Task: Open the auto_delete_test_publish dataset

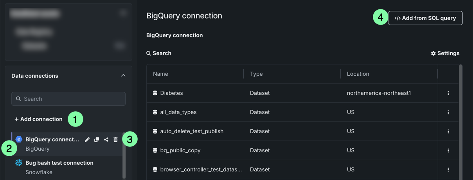Action: [192, 131]
